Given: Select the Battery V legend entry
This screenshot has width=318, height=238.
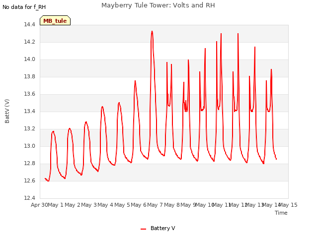Looking at the screenshot, I should pos(158,228).
